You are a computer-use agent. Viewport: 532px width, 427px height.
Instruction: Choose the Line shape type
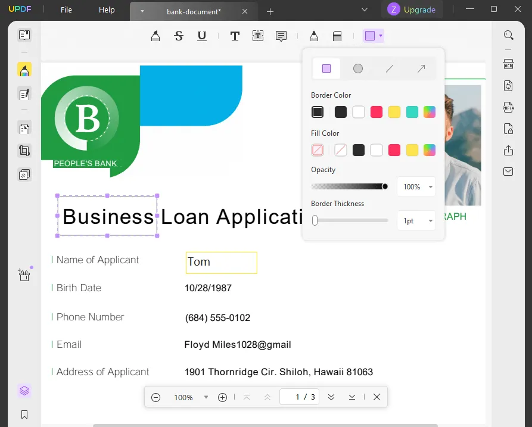tap(390, 68)
